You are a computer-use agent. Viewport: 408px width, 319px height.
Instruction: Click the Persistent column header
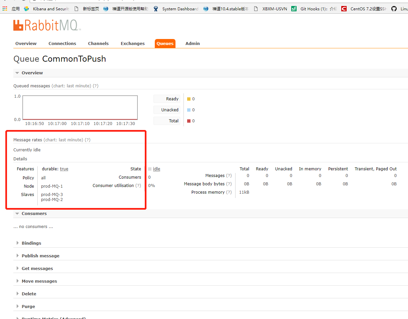tap(338, 169)
